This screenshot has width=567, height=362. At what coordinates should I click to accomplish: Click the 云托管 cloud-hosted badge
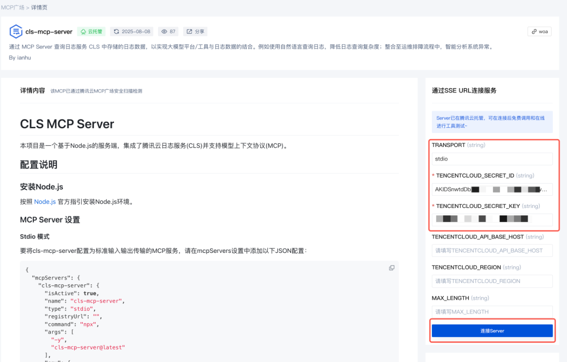coord(91,31)
